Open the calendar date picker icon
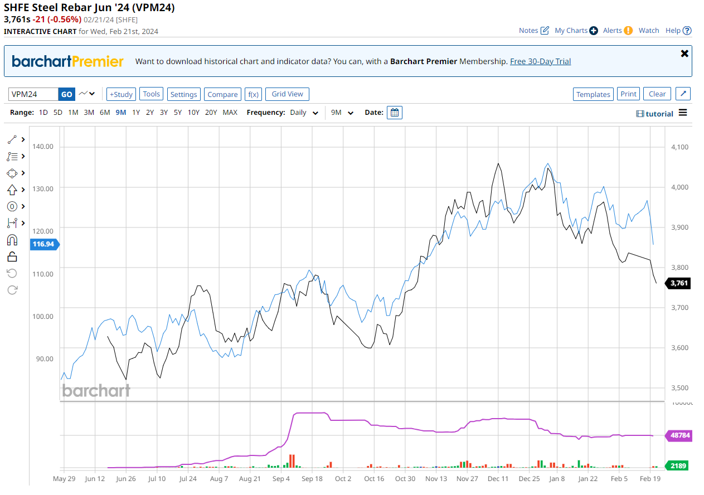This screenshot has height=495, width=704. point(395,113)
